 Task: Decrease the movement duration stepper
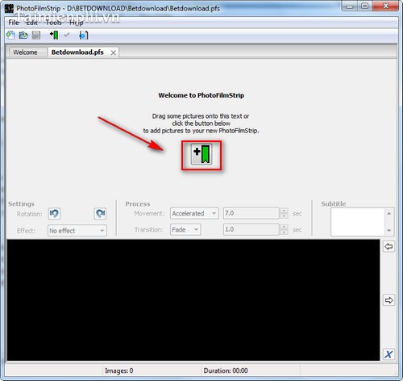pyautogui.click(x=284, y=216)
